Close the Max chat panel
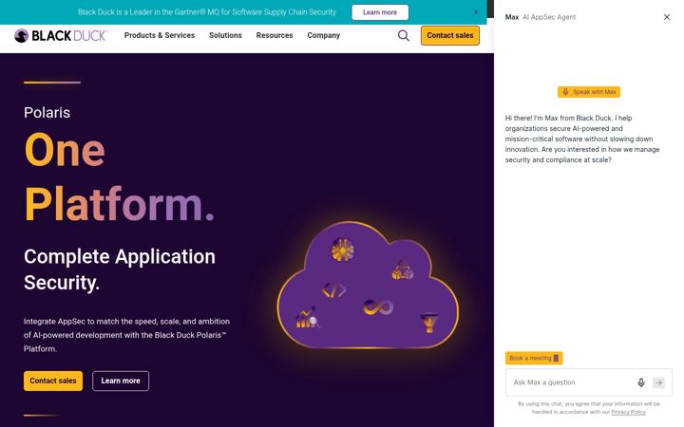This screenshot has width=684, height=427. click(667, 17)
